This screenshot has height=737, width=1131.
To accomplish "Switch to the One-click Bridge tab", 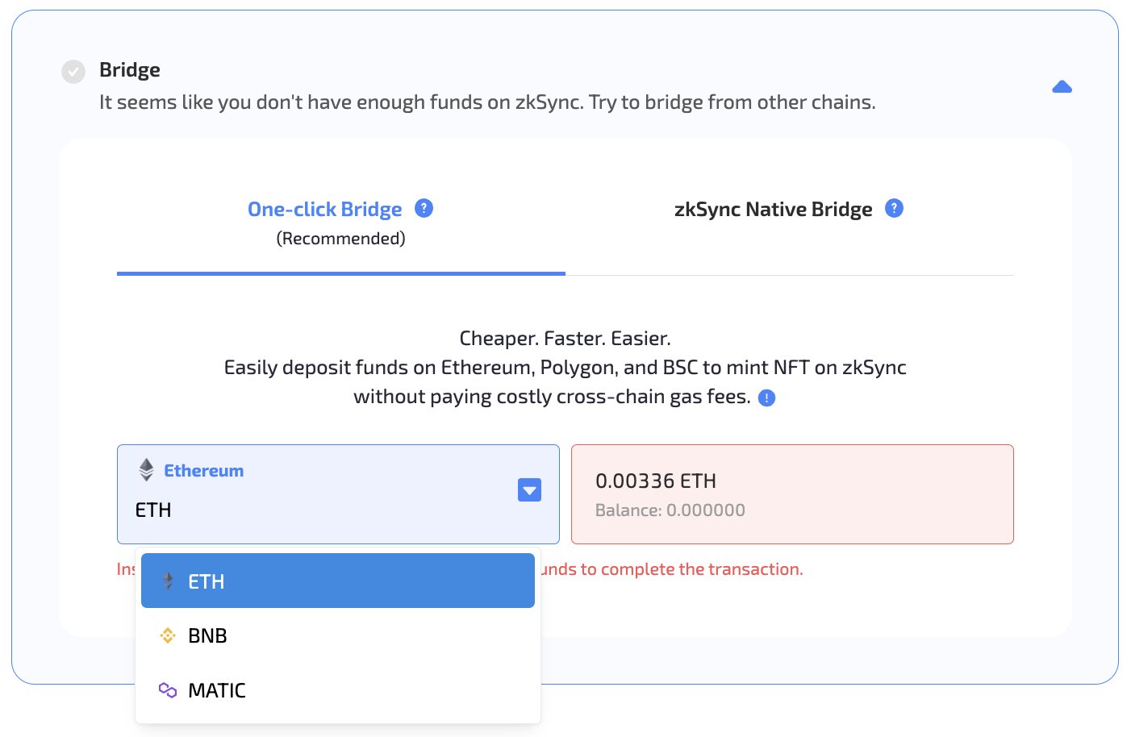I will pyautogui.click(x=325, y=208).
